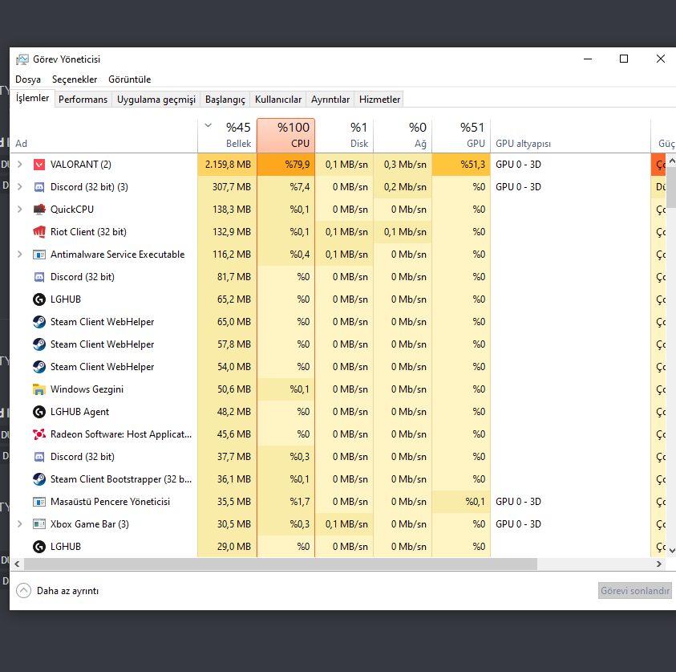Click the Riot Client fist icon

point(39,232)
